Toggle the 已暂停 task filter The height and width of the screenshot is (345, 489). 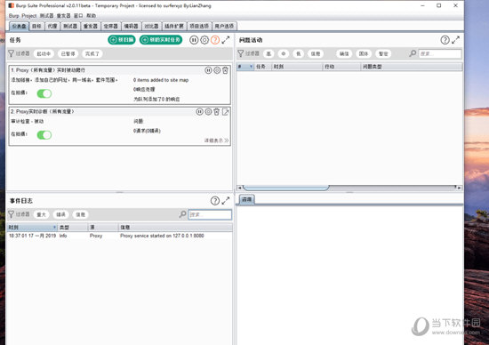click(68, 53)
